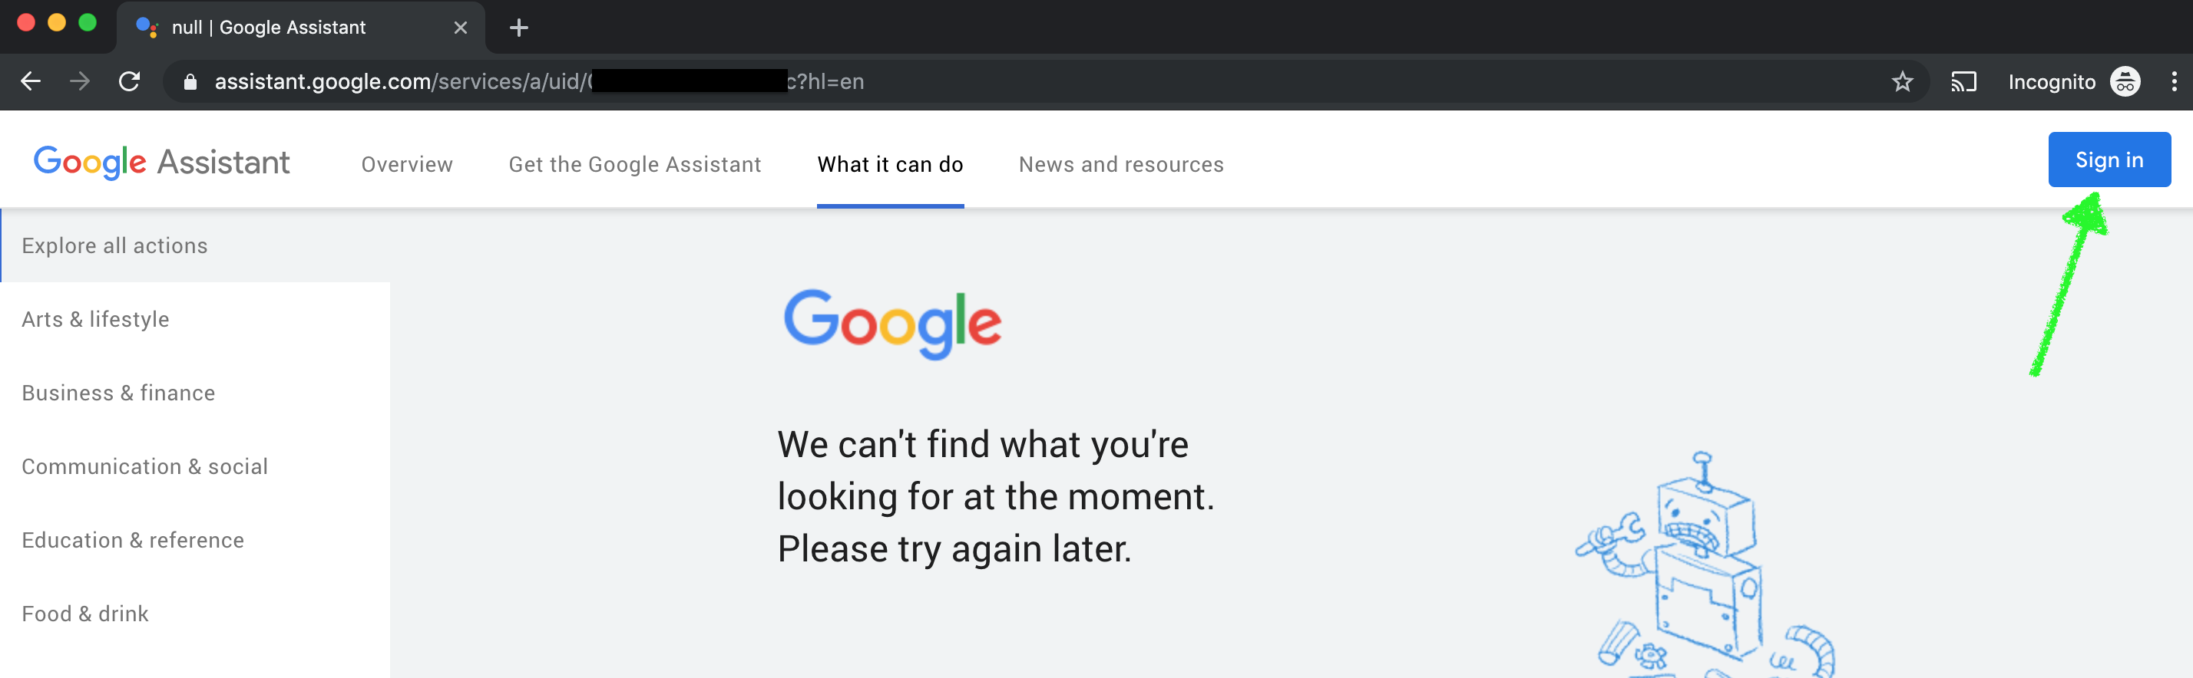Open News and resources tab
This screenshot has height=678, width=2193.
[1121, 164]
